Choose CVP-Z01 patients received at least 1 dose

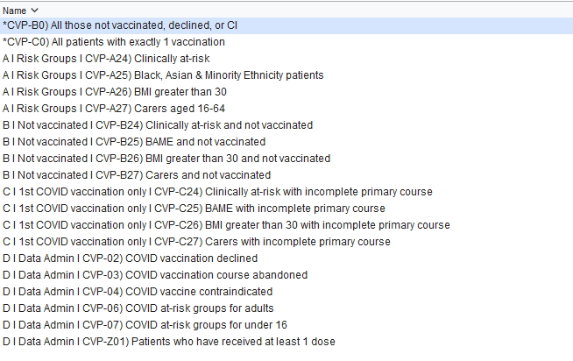click(168, 342)
